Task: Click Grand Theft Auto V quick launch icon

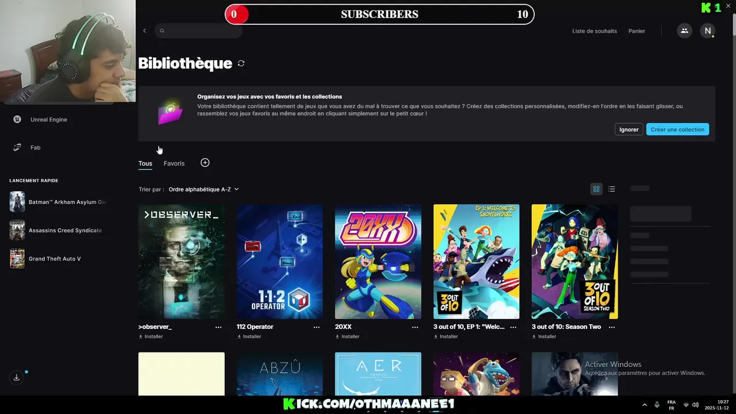Action: [17, 259]
